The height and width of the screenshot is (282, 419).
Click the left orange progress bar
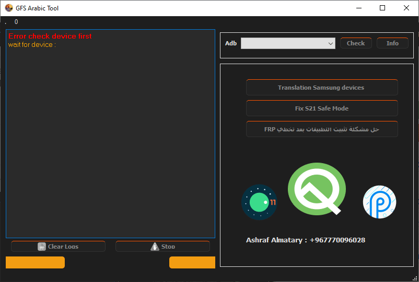point(36,262)
